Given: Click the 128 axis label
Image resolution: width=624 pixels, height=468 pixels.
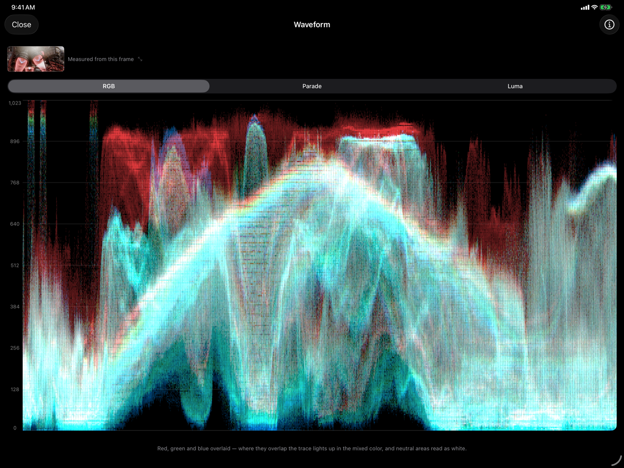Looking at the screenshot, I should pos(14,389).
